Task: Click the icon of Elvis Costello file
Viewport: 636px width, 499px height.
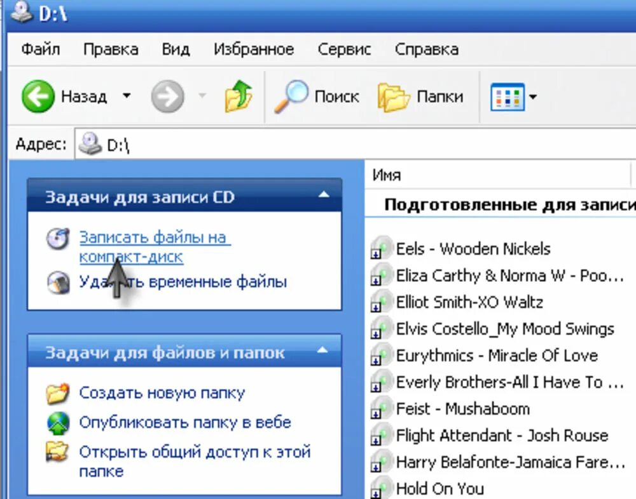Action: pos(381,328)
